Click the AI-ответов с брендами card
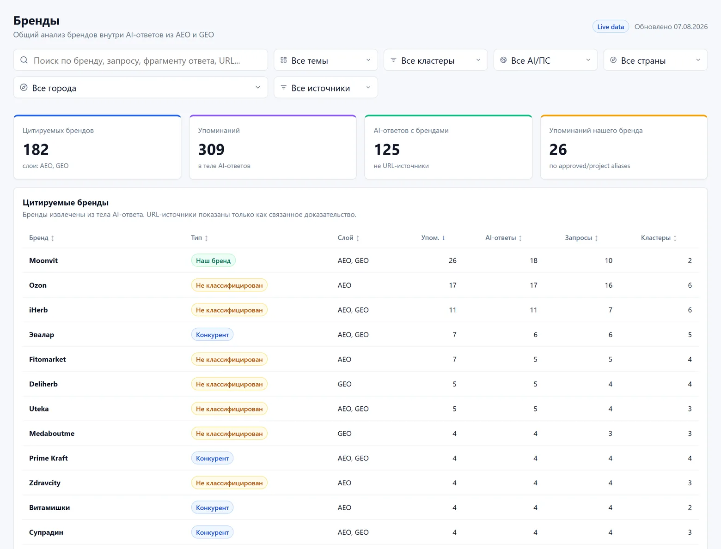Viewport: 721px width, 549px height. (x=448, y=147)
